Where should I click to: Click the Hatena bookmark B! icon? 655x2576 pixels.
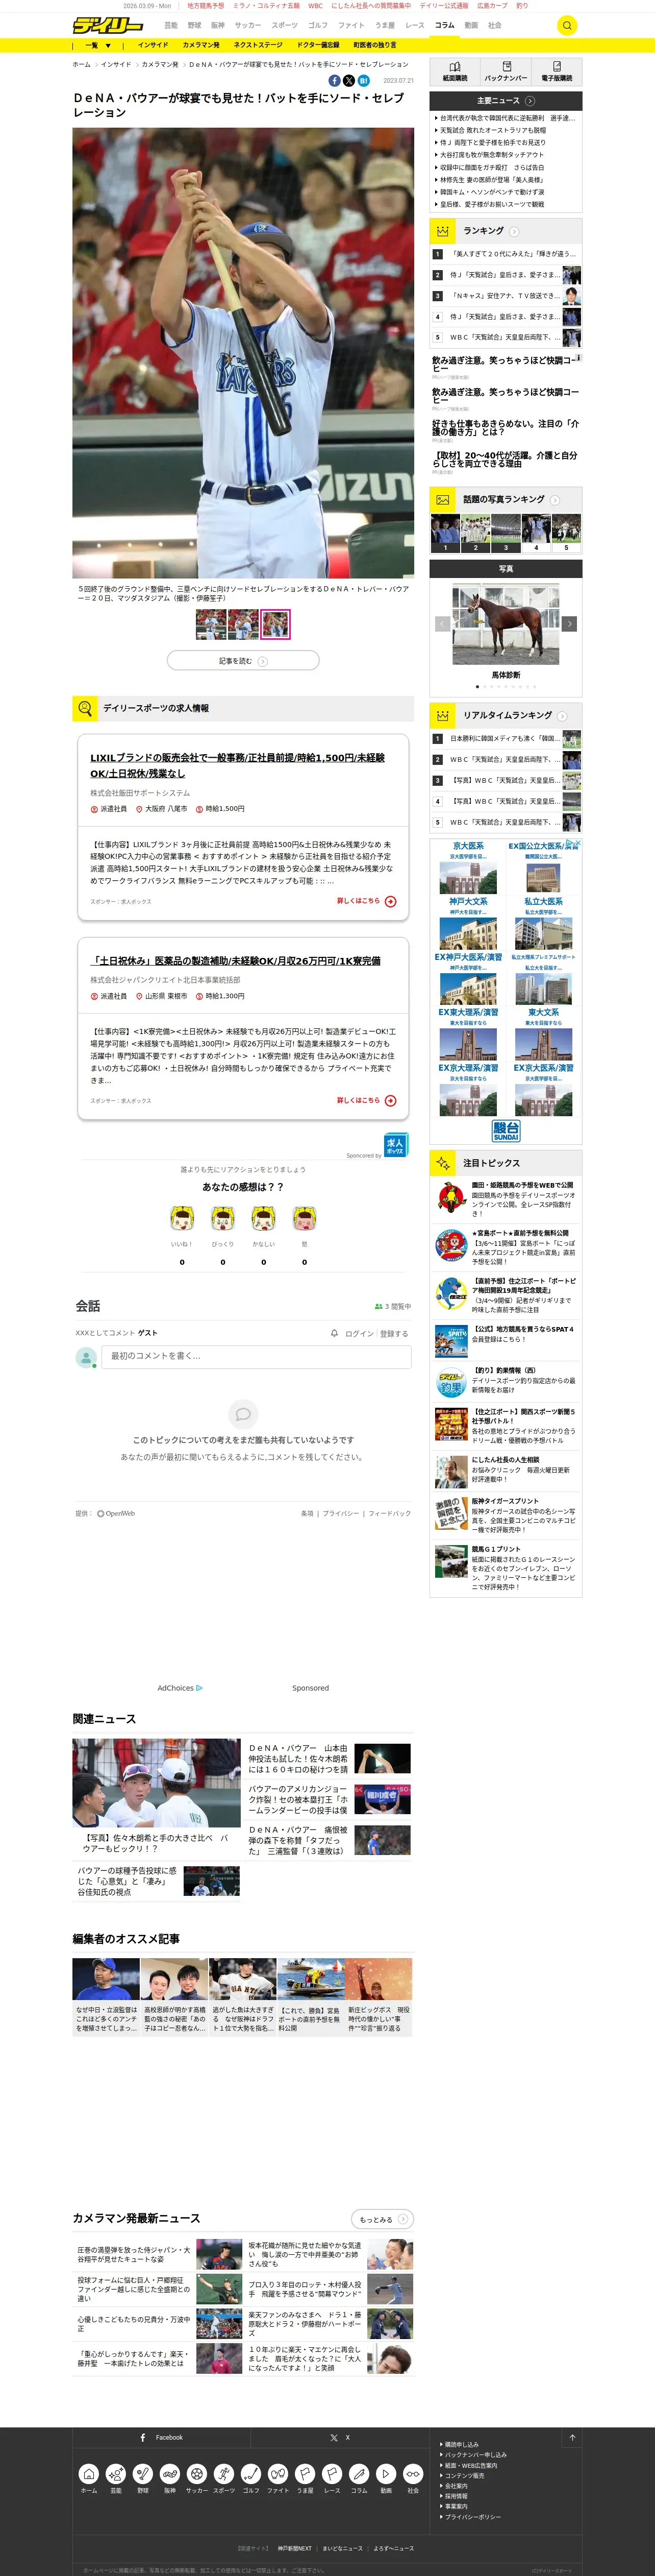tap(363, 80)
